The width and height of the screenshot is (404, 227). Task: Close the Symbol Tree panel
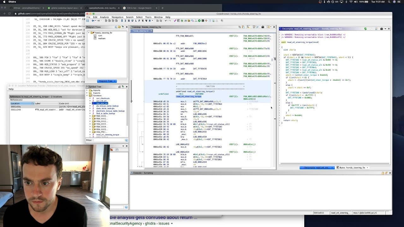127,87
